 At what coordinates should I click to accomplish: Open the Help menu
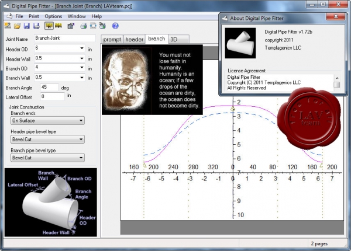pyautogui.click(x=97, y=16)
